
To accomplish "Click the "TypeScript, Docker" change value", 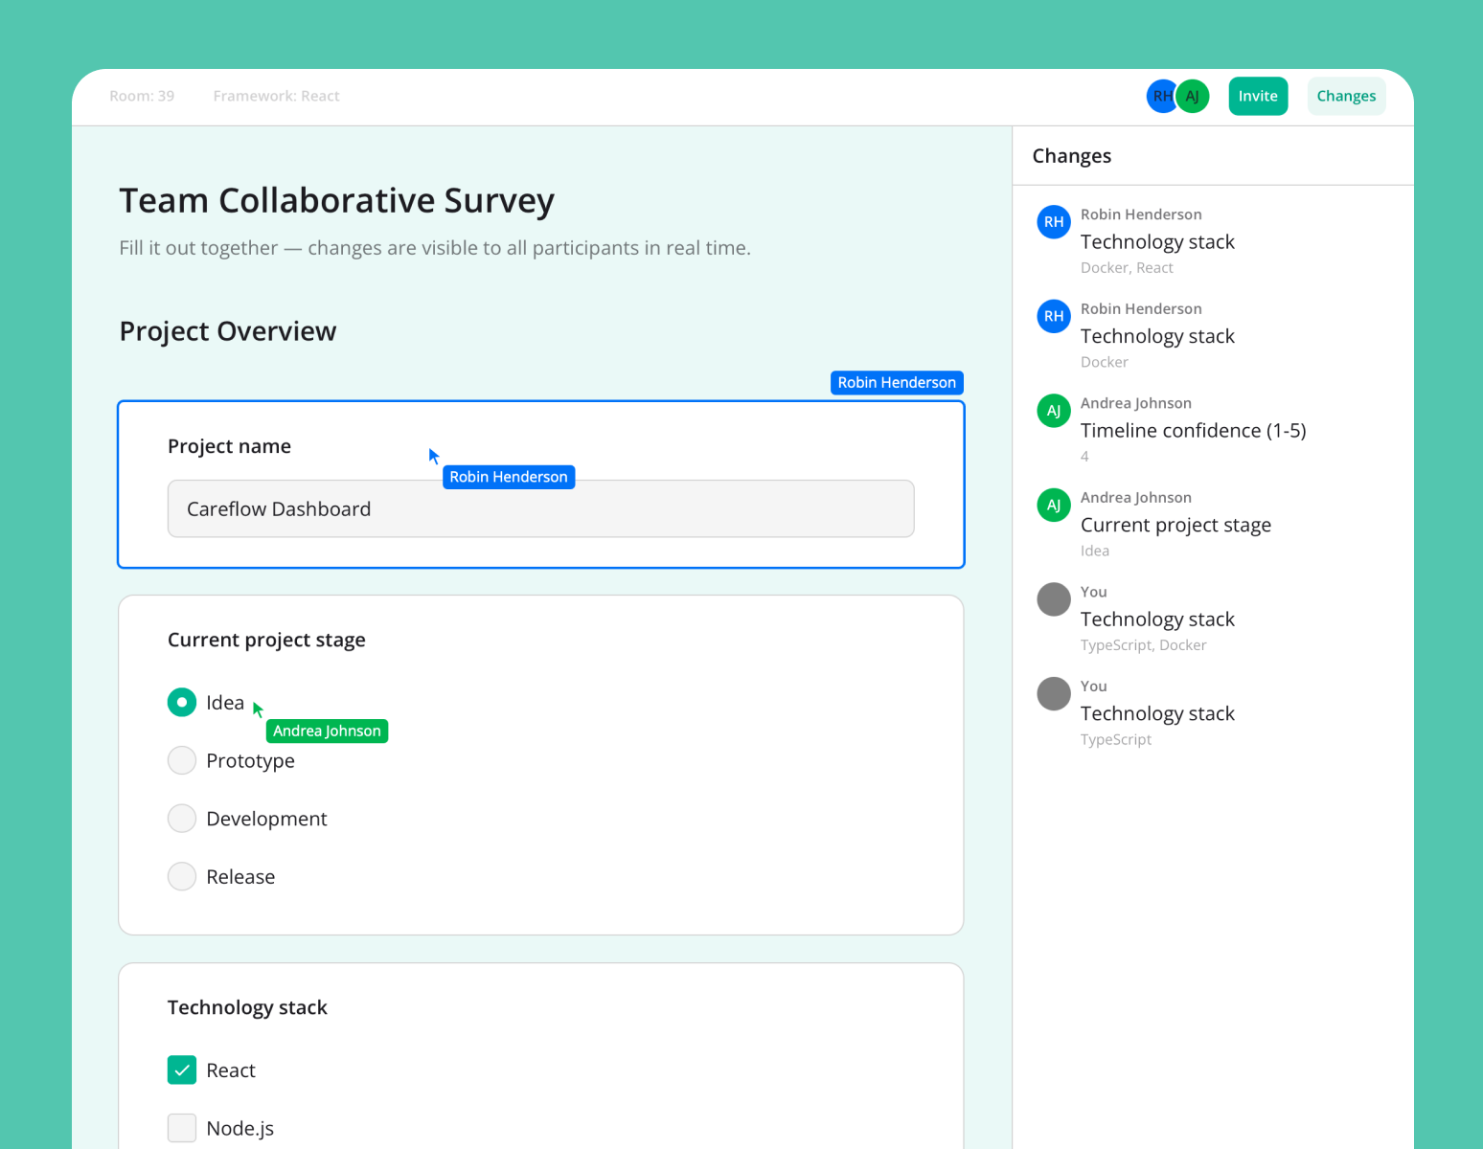I will click(1144, 645).
